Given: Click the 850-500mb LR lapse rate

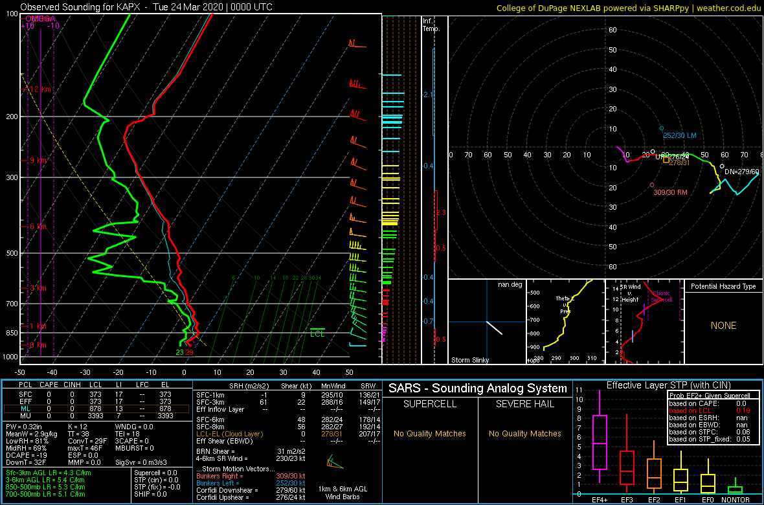Looking at the screenshot, I should 46,487.
